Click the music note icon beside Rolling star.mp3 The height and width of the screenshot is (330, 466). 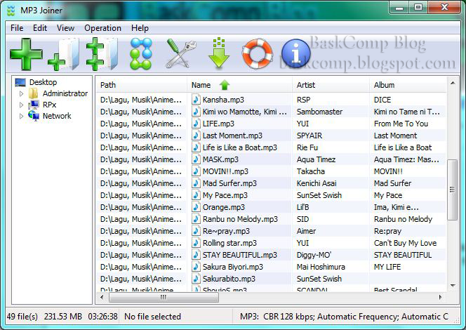pyautogui.click(x=196, y=243)
